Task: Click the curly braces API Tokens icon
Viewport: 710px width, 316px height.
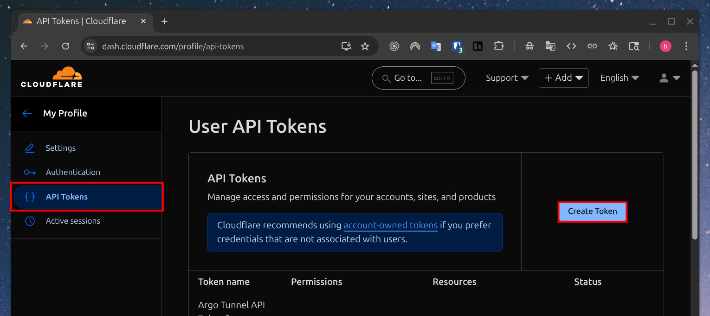Action: pyautogui.click(x=30, y=197)
